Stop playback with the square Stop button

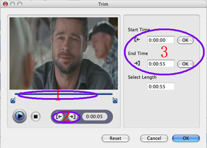(35, 117)
